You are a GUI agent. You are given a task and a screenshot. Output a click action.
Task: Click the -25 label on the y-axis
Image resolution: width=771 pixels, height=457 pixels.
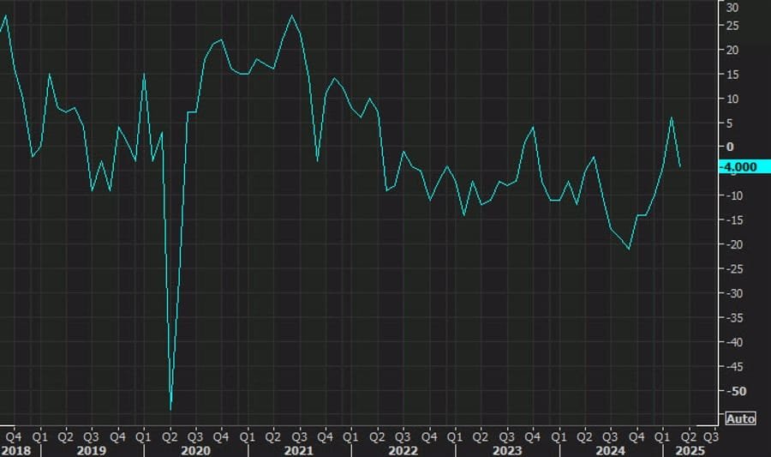tap(732, 269)
